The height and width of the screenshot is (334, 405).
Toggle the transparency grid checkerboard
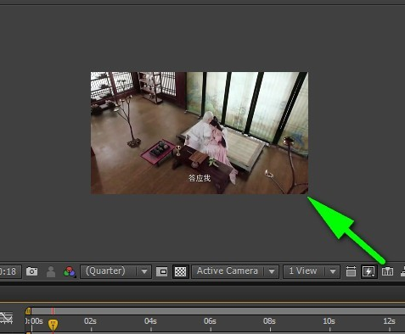coord(181,272)
